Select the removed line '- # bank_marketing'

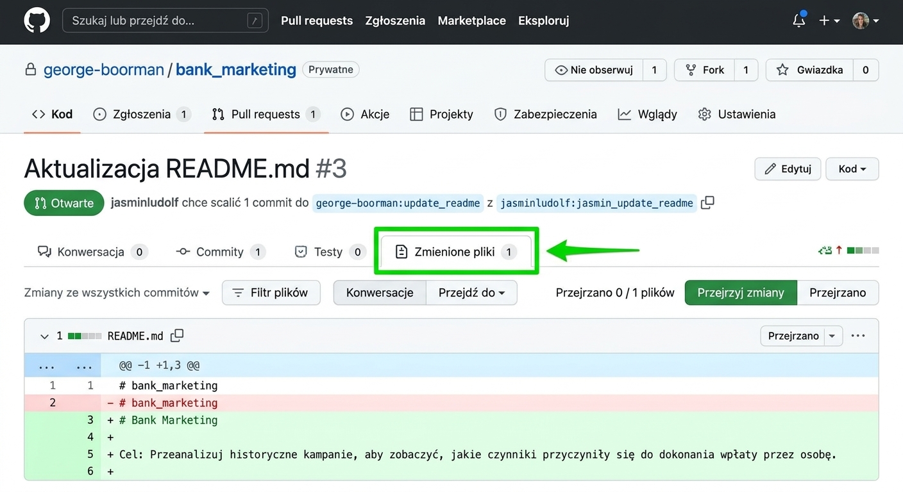pos(451,403)
